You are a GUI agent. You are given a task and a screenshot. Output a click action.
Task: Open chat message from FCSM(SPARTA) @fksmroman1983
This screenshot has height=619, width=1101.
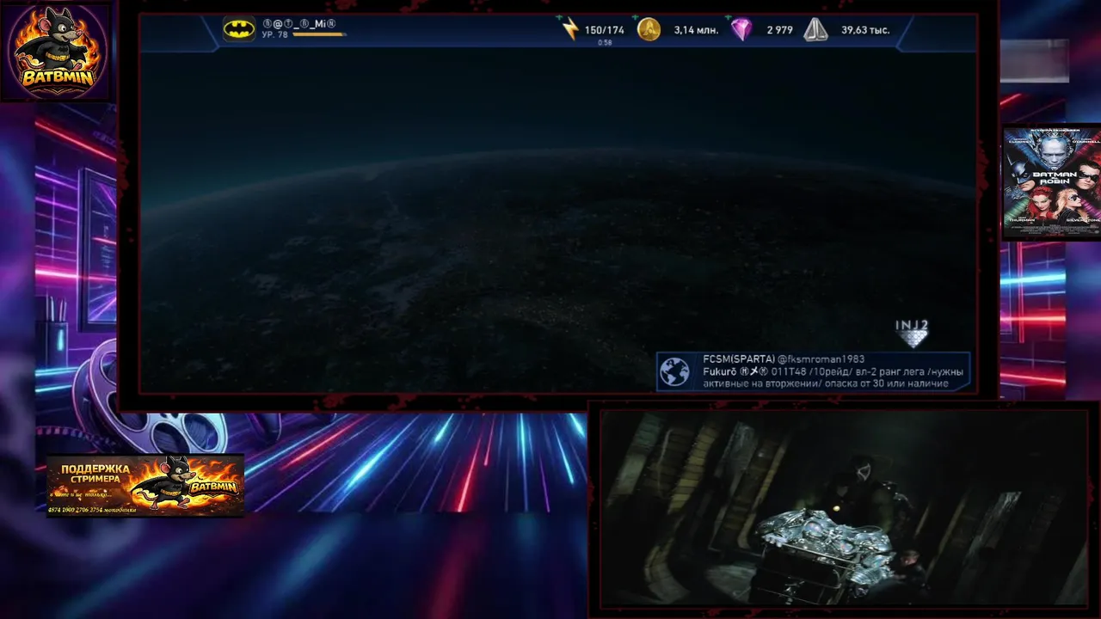[784, 359]
